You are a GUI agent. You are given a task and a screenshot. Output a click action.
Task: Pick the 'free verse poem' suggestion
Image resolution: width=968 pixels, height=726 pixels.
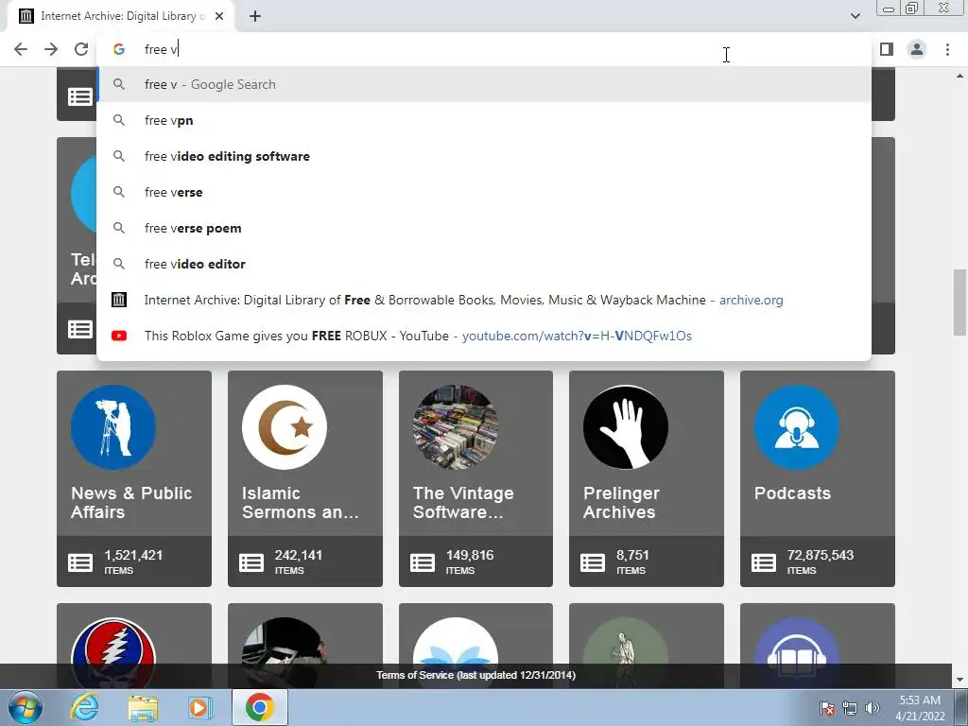click(x=484, y=228)
